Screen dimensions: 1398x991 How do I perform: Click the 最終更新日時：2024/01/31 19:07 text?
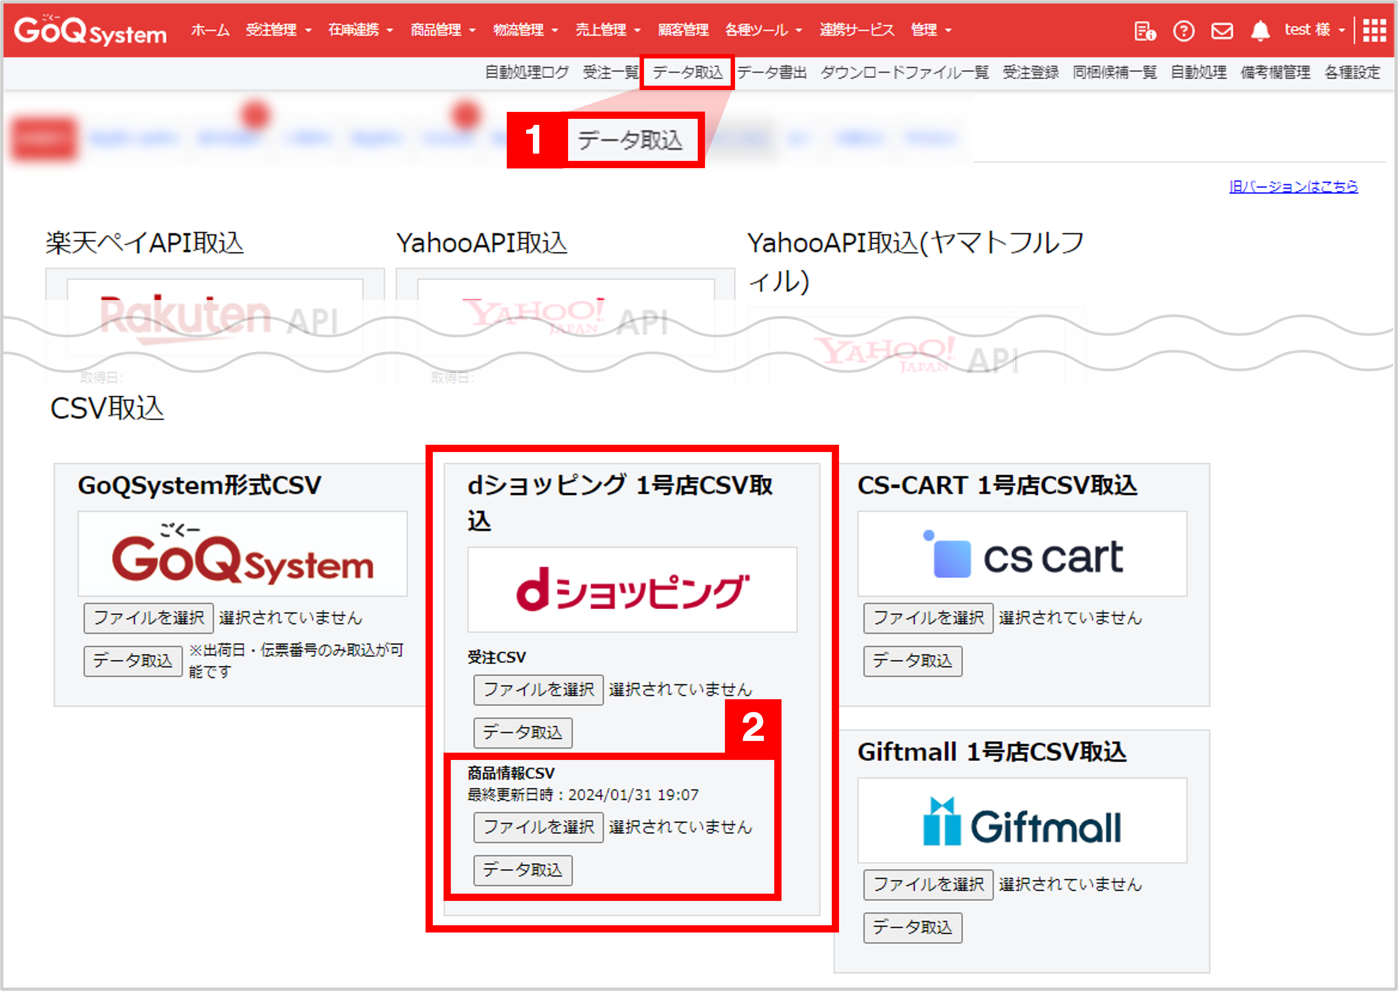pyautogui.click(x=583, y=795)
